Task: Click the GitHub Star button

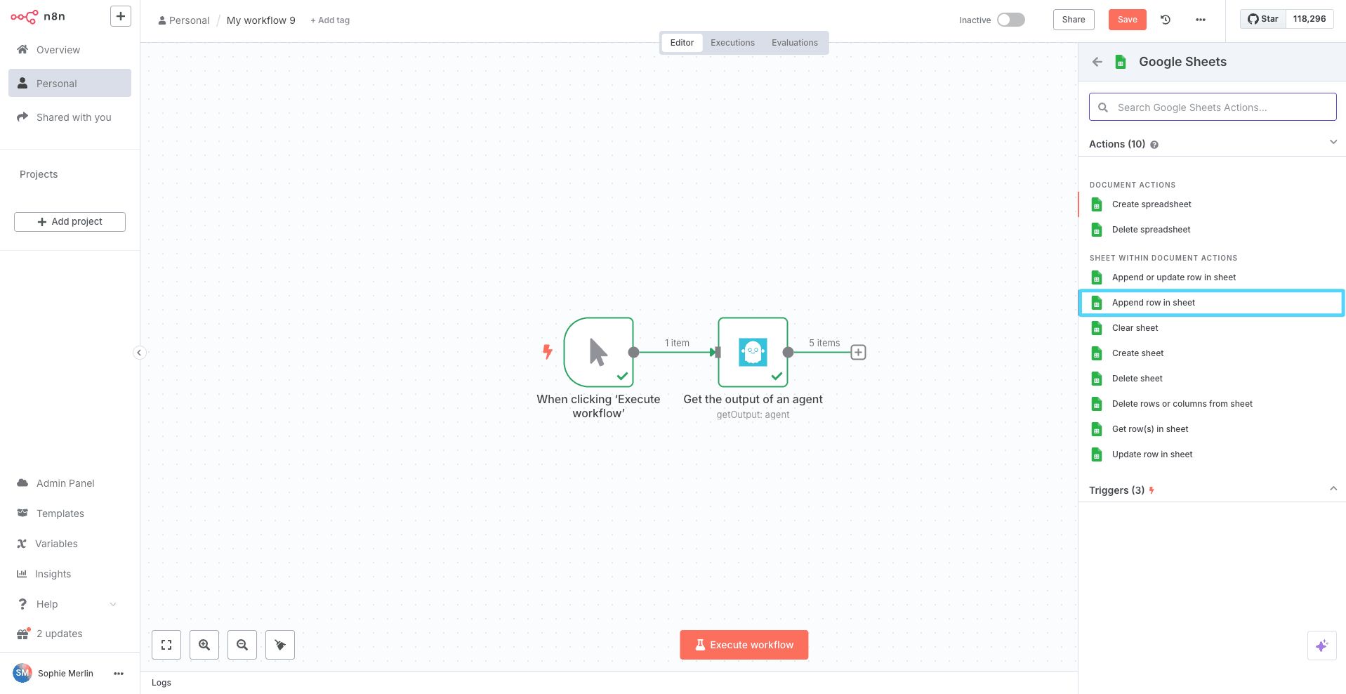Action: (1263, 19)
